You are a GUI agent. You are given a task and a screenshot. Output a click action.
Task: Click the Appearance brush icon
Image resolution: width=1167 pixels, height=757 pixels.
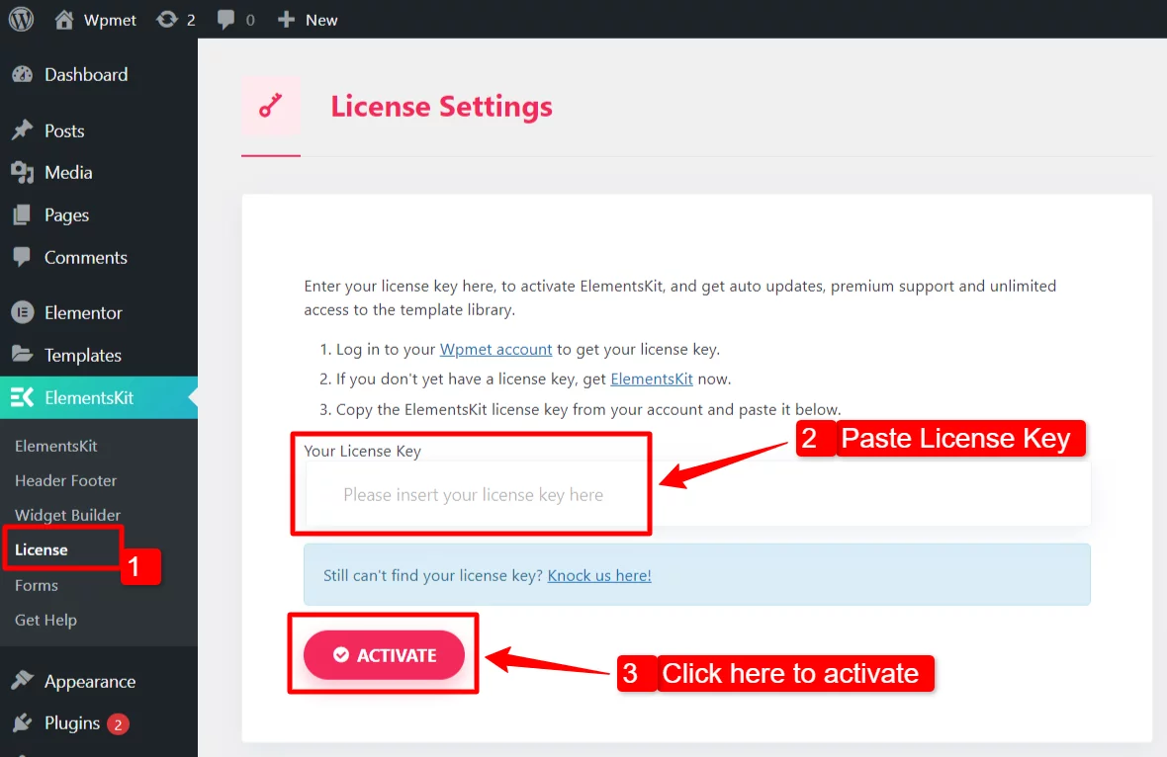pos(23,680)
